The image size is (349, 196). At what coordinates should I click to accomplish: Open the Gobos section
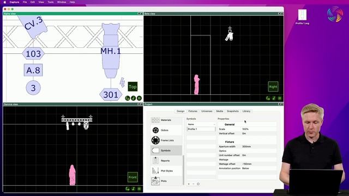(166, 130)
